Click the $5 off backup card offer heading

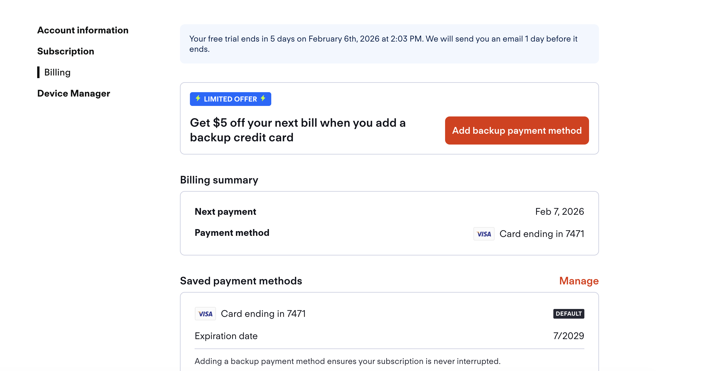[298, 130]
